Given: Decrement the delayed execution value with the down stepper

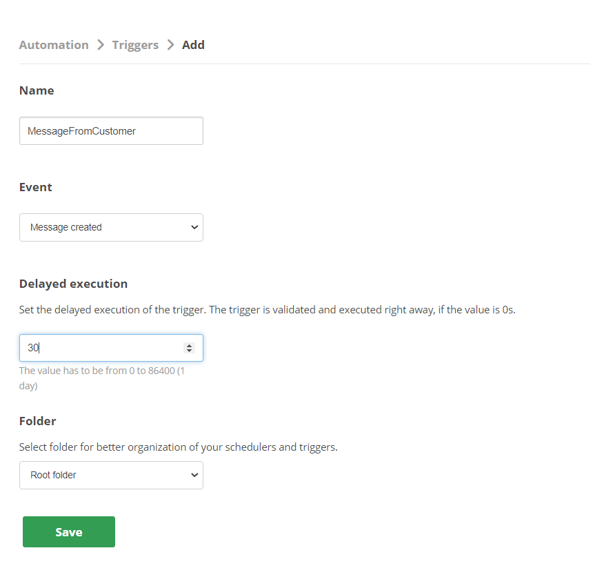Looking at the screenshot, I should [190, 351].
